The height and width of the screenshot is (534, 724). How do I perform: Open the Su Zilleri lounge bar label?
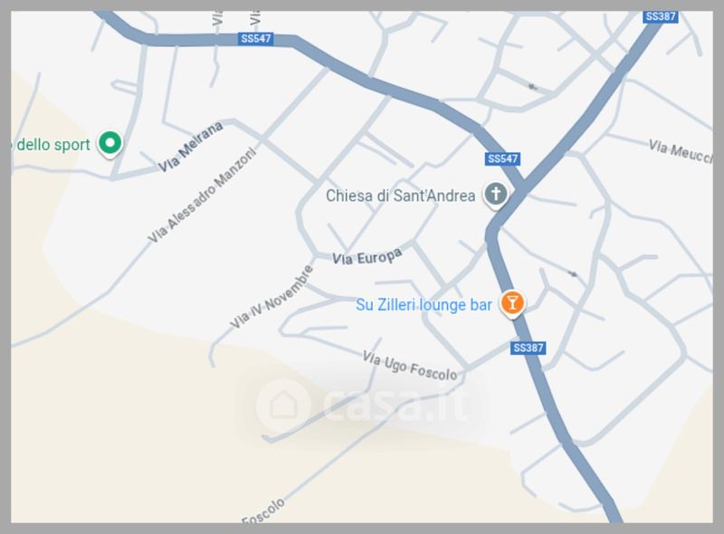point(424,305)
